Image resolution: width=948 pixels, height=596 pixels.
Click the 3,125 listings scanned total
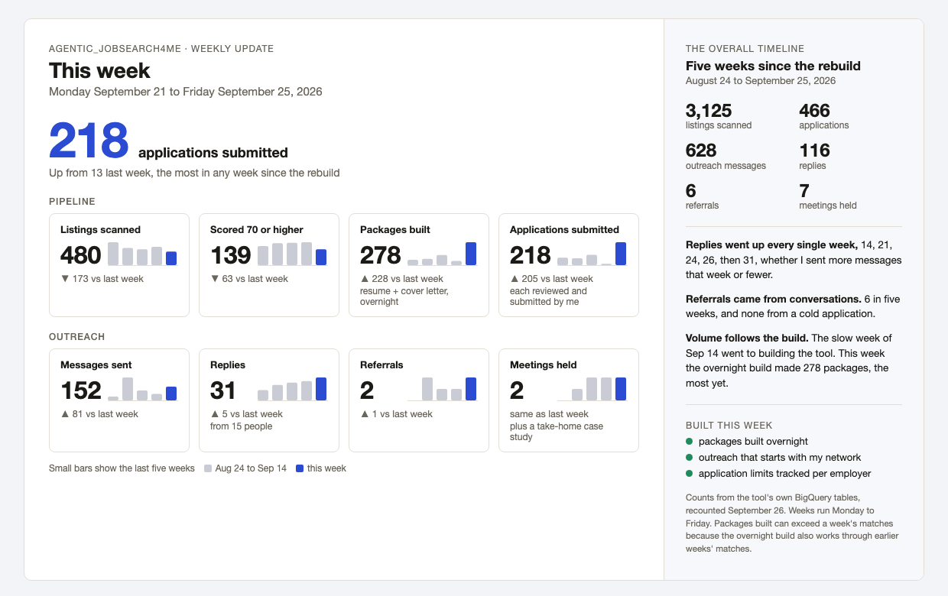pos(709,111)
